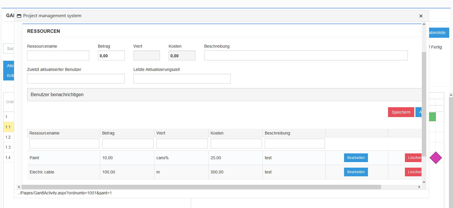The width and height of the screenshot is (453, 208).
Task: Click the Beschreibung input in the form
Action: pyautogui.click(x=306, y=55)
